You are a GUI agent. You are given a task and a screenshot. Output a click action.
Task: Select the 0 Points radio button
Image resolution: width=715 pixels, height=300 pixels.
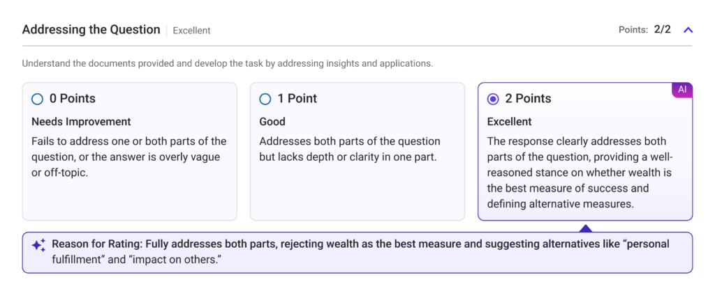[x=38, y=99]
